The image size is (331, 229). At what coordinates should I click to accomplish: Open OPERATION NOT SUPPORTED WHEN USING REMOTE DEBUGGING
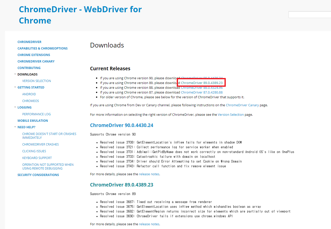point(48,166)
